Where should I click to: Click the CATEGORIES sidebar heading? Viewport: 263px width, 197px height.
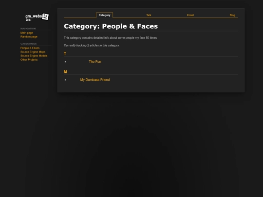(x=29, y=44)
